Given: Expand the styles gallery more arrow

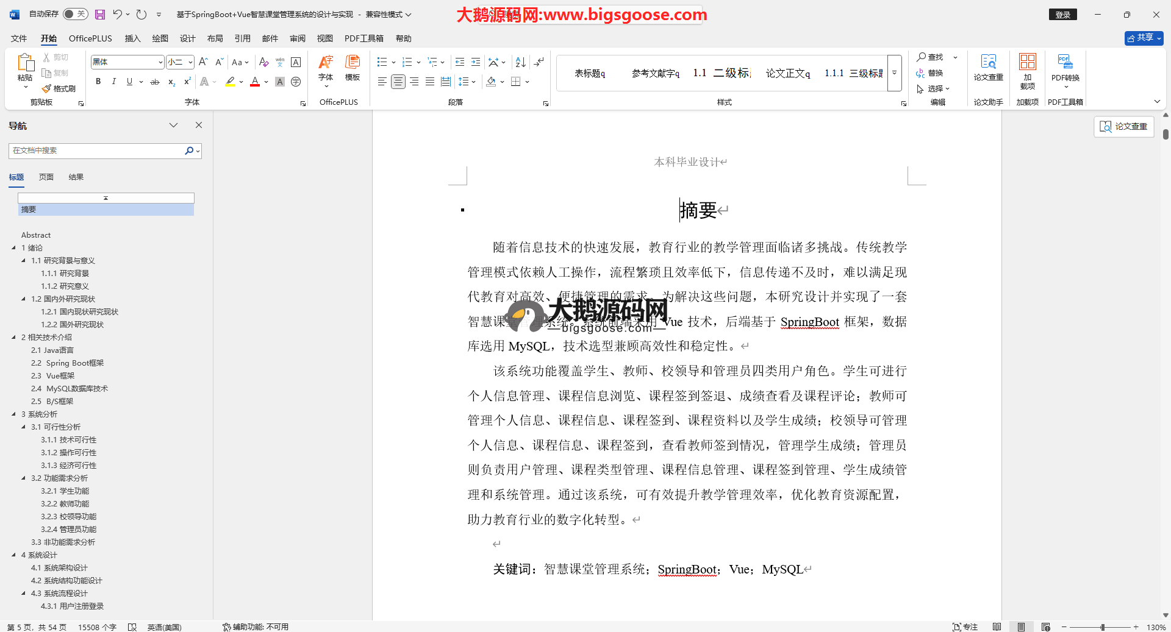Looking at the screenshot, I should [894, 73].
